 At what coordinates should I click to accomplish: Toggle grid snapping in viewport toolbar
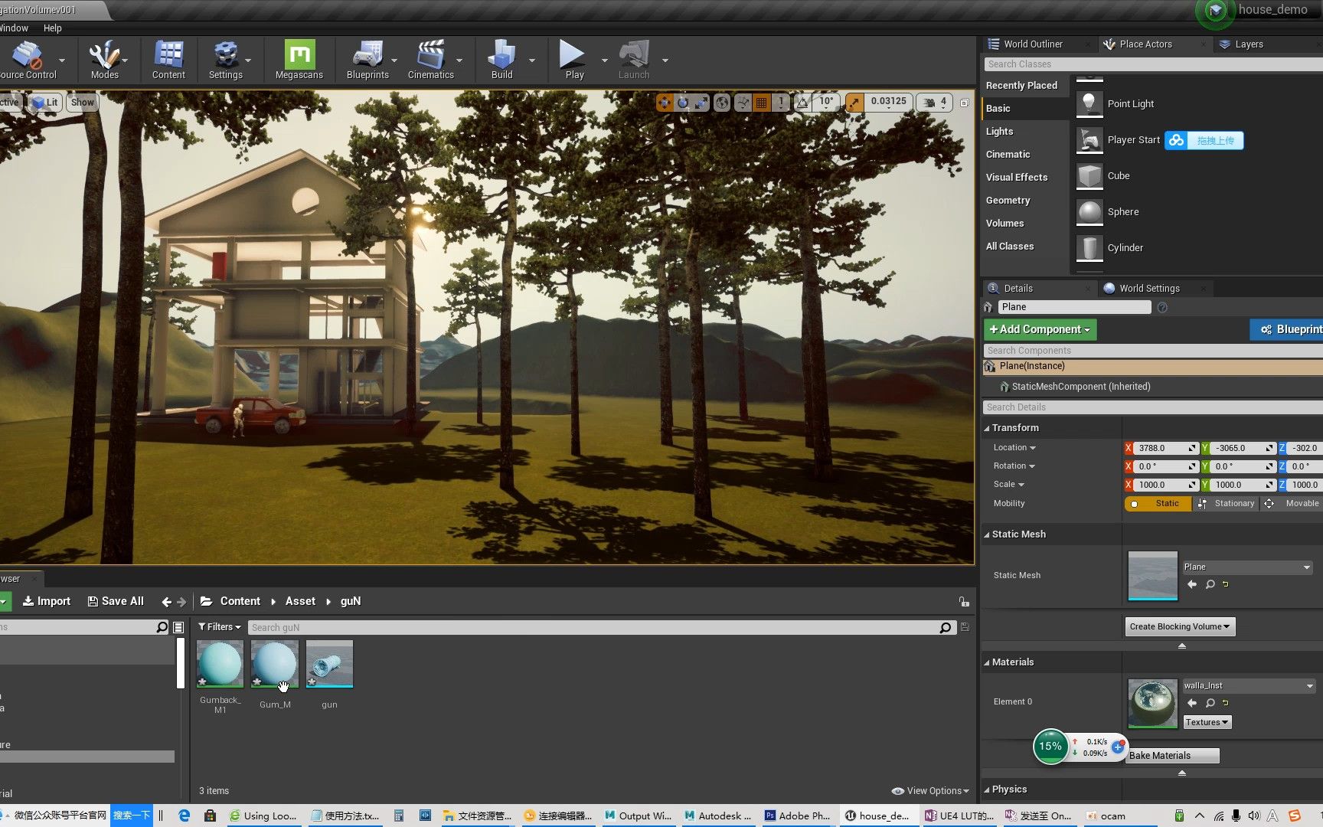(761, 101)
